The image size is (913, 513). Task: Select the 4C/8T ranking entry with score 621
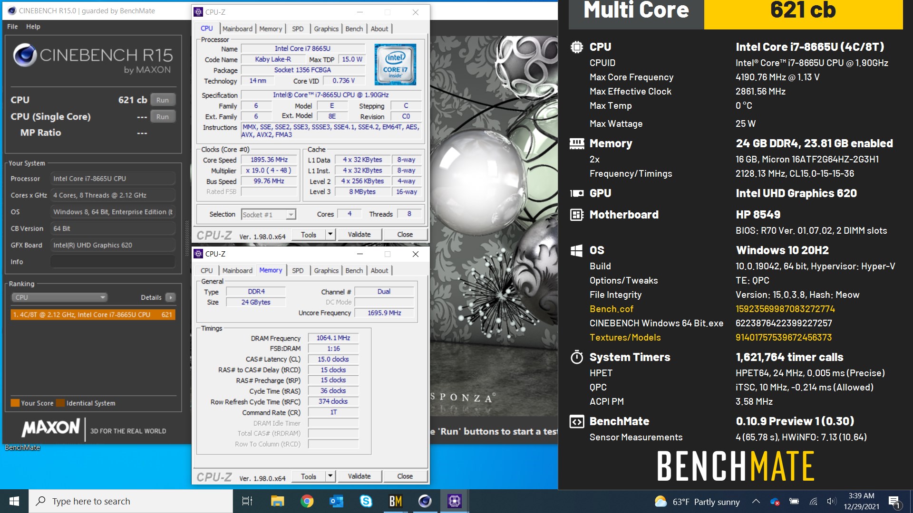tap(93, 314)
